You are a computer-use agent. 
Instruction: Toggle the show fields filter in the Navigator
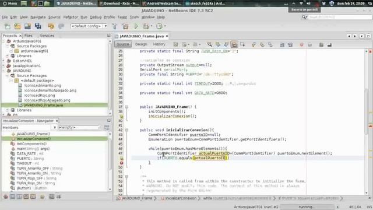point(13,197)
